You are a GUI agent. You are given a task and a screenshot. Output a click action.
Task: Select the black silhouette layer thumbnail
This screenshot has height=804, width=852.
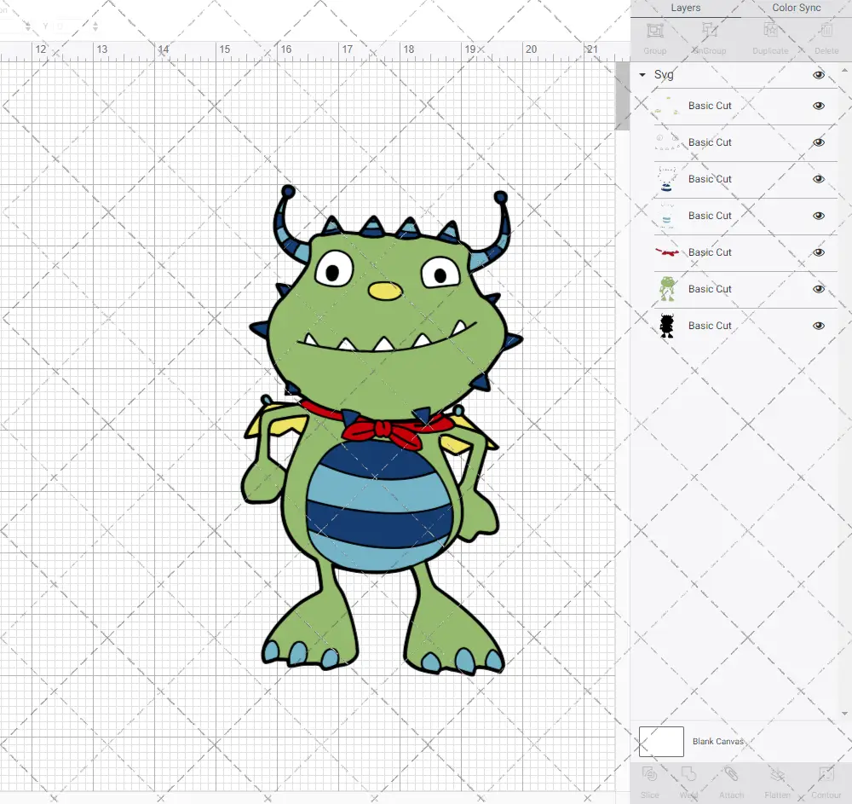[667, 326]
